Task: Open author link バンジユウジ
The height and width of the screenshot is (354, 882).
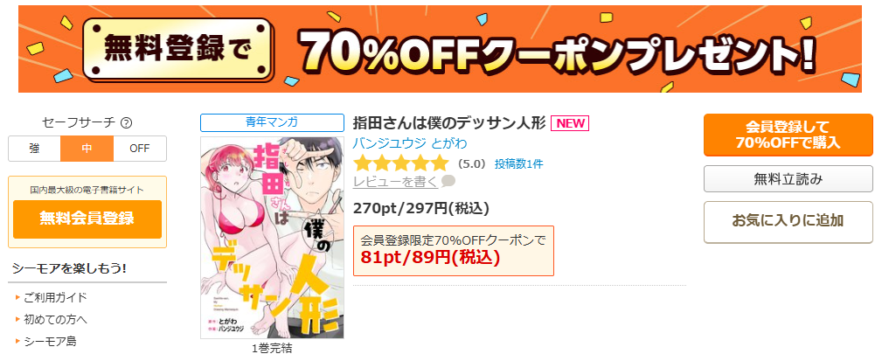Action: [390, 143]
